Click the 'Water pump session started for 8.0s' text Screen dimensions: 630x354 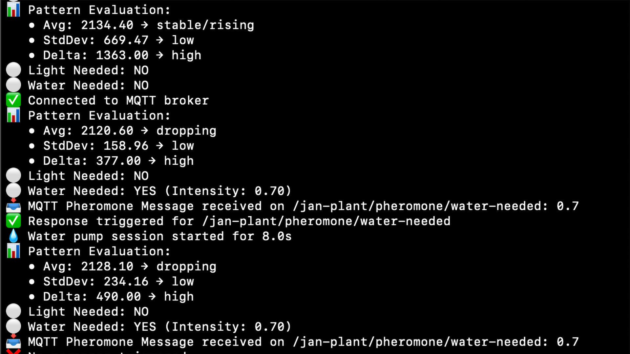pos(160,236)
